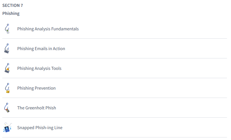Select the word Prevention in the fourth row

45,88
